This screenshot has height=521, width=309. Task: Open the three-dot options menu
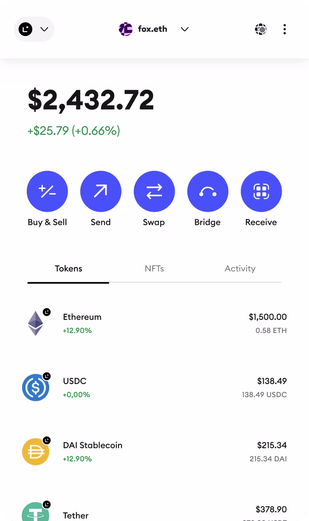tap(285, 29)
